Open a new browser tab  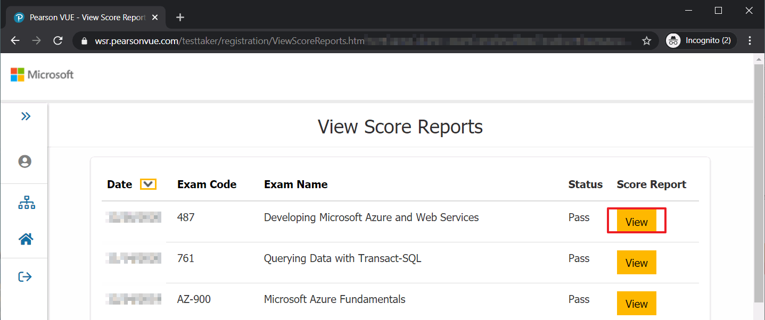(x=180, y=18)
